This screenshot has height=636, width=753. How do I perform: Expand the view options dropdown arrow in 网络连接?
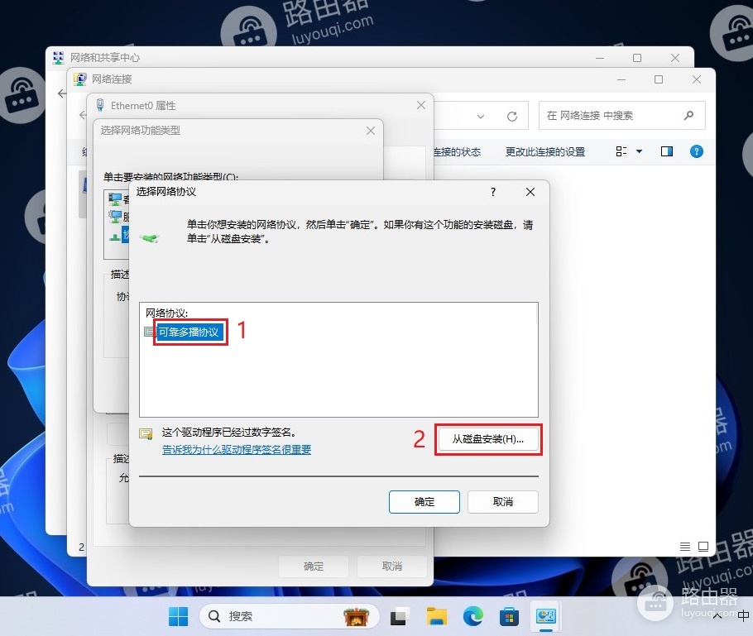639,151
